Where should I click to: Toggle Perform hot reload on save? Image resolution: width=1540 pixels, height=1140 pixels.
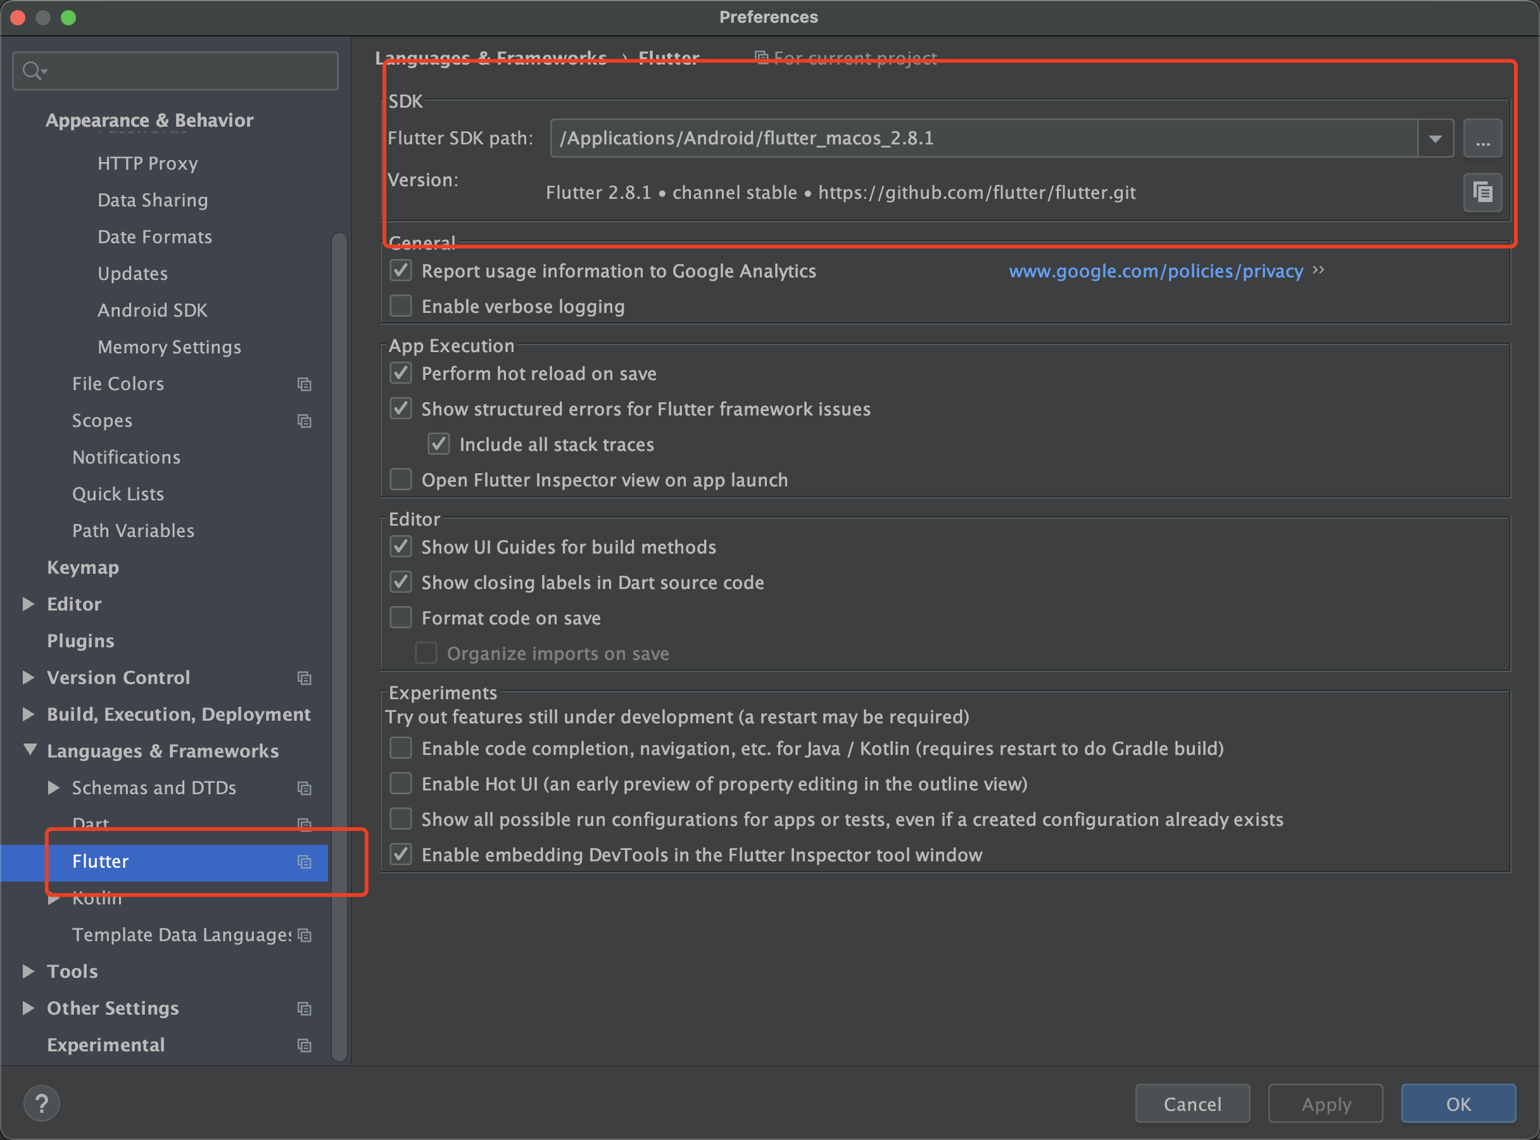click(x=401, y=373)
